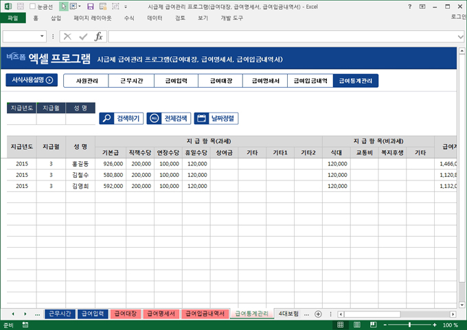Open the 파일 file menu
Viewport: 467px width, 330px height.
pyautogui.click(x=12, y=18)
